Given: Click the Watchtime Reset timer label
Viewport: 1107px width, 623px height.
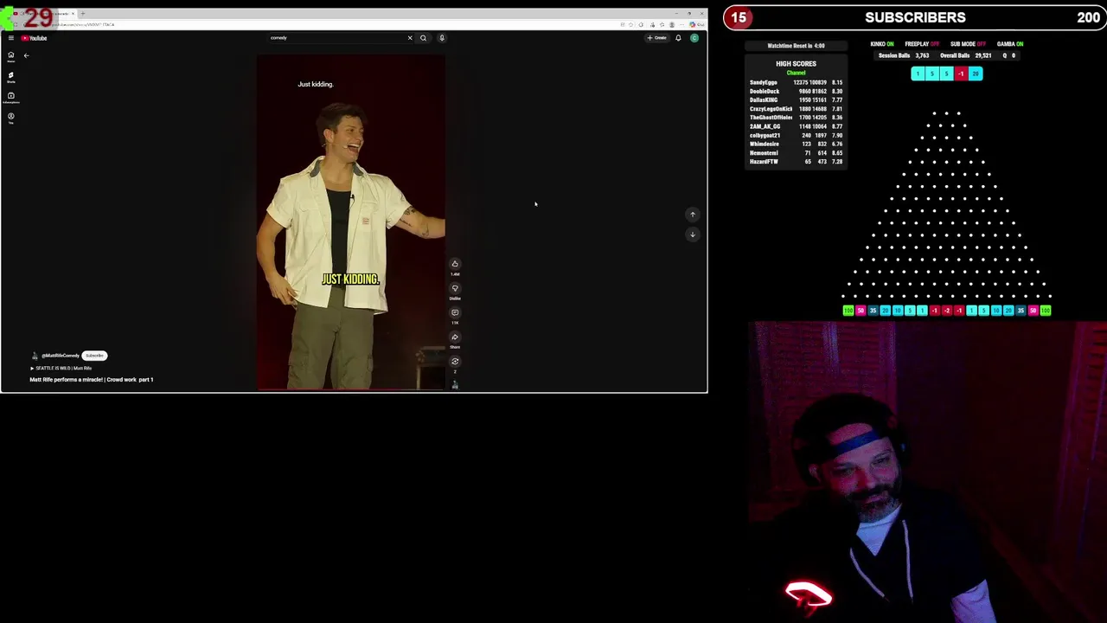Looking at the screenshot, I should pos(796,46).
